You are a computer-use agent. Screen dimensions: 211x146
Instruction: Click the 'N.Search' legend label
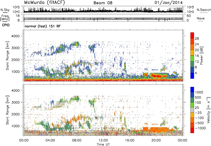(x=204, y=10)
